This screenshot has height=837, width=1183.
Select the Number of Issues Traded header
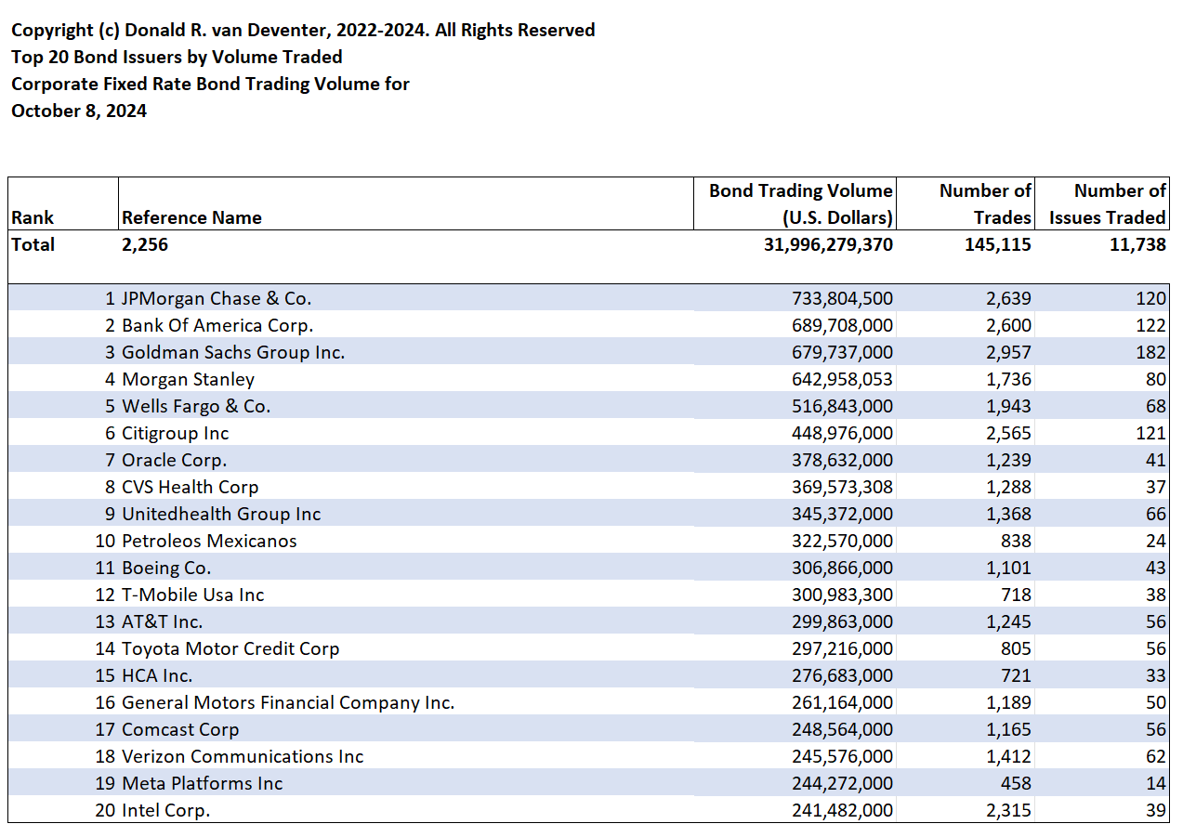coord(1107,203)
